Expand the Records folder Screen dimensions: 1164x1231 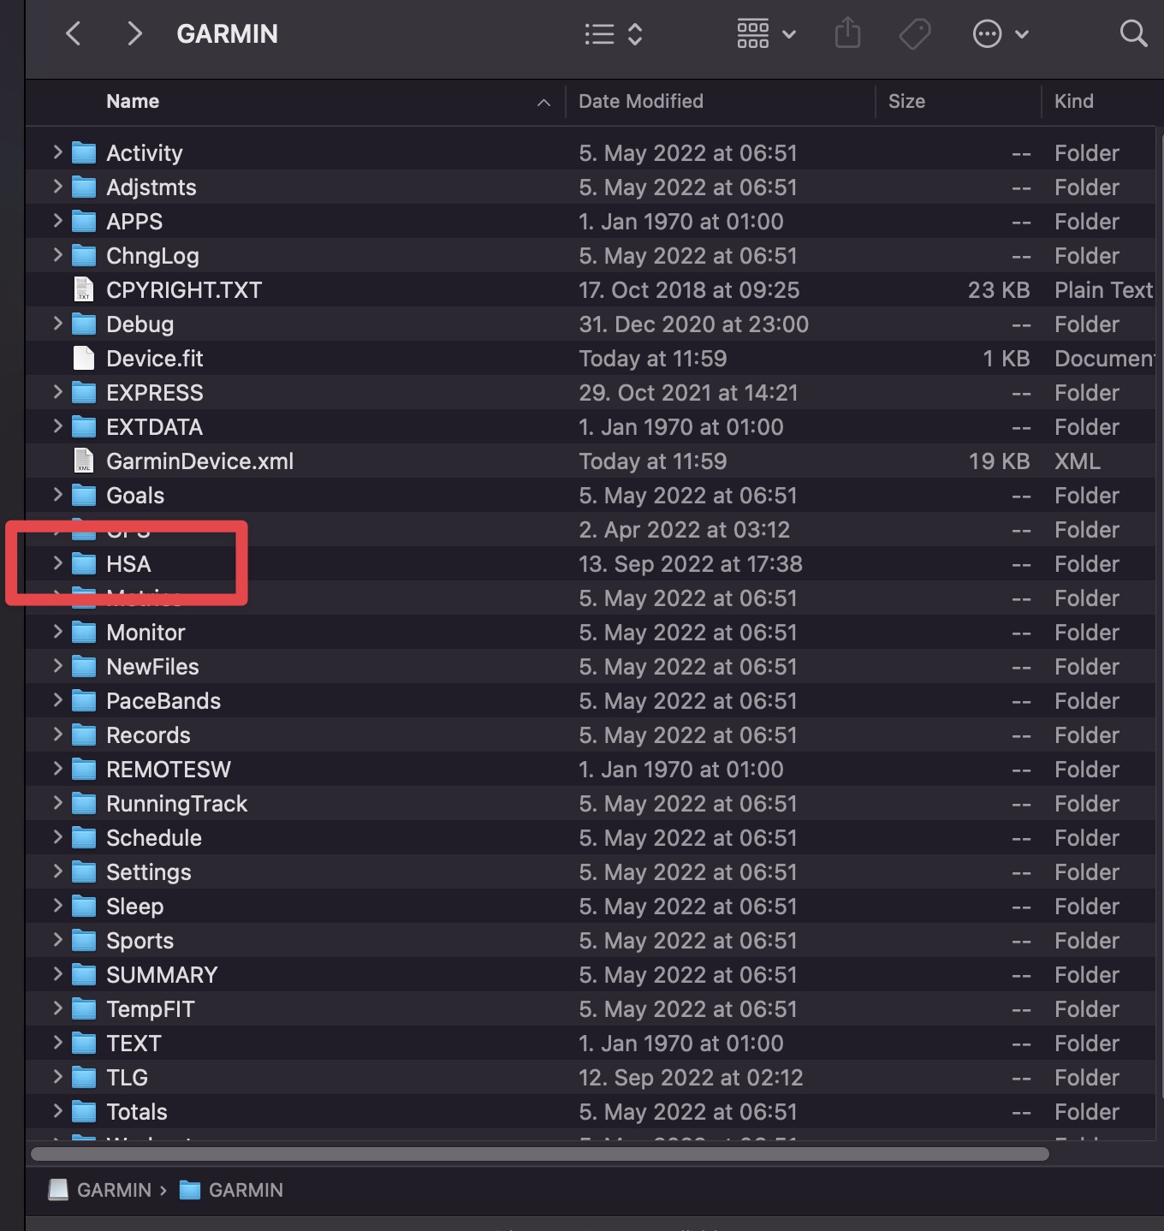(x=56, y=734)
